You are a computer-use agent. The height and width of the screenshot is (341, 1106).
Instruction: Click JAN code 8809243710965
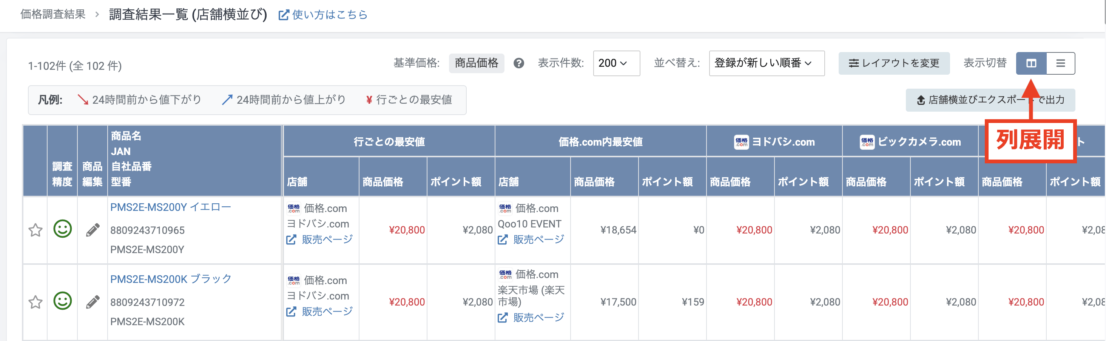pos(147,230)
